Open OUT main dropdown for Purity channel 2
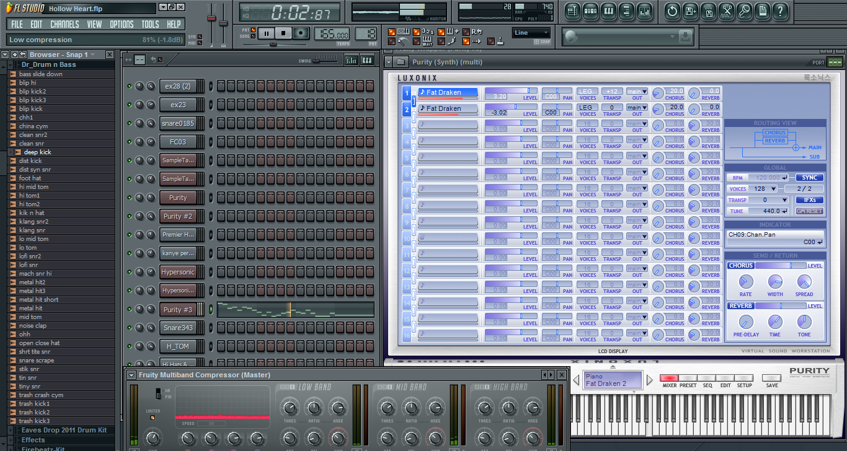The image size is (847, 451). click(x=637, y=107)
